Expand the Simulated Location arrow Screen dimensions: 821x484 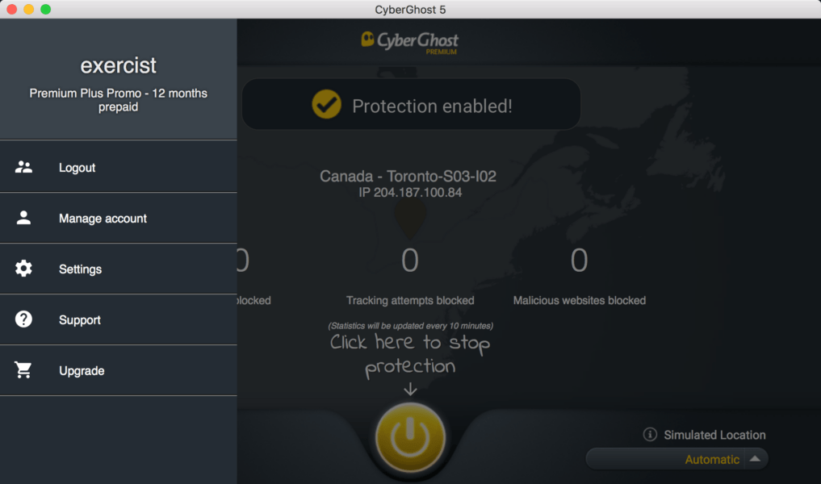755,459
